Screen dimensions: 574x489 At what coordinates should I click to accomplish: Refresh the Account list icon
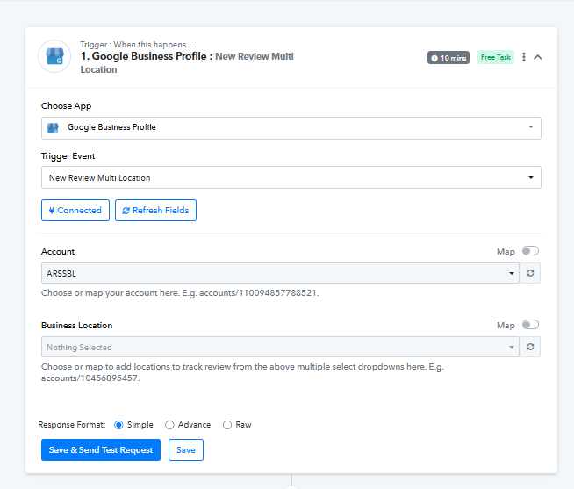pos(530,273)
